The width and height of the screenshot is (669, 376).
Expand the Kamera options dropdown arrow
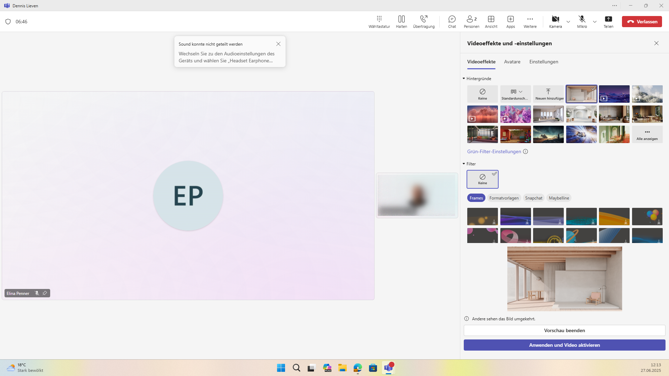tap(568, 22)
